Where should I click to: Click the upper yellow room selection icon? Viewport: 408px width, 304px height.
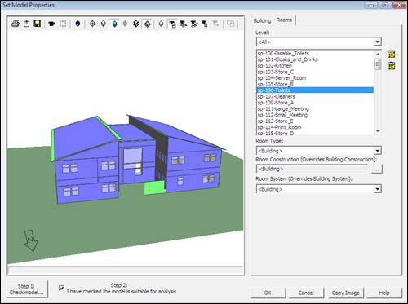[391, 54]
